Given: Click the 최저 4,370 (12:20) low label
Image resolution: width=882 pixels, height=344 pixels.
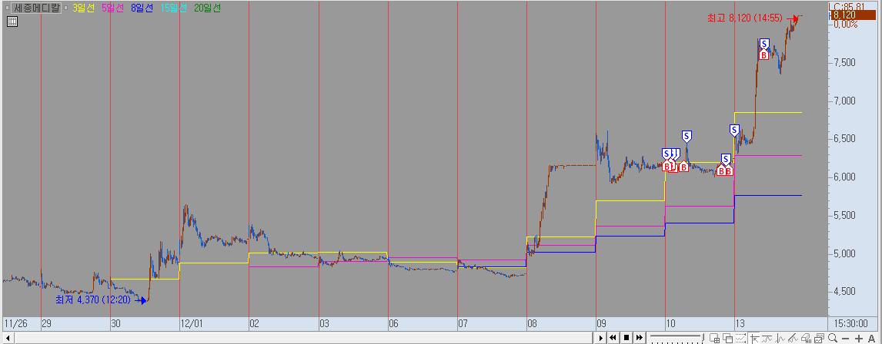Looking at the screenshot, I should 93,300.
